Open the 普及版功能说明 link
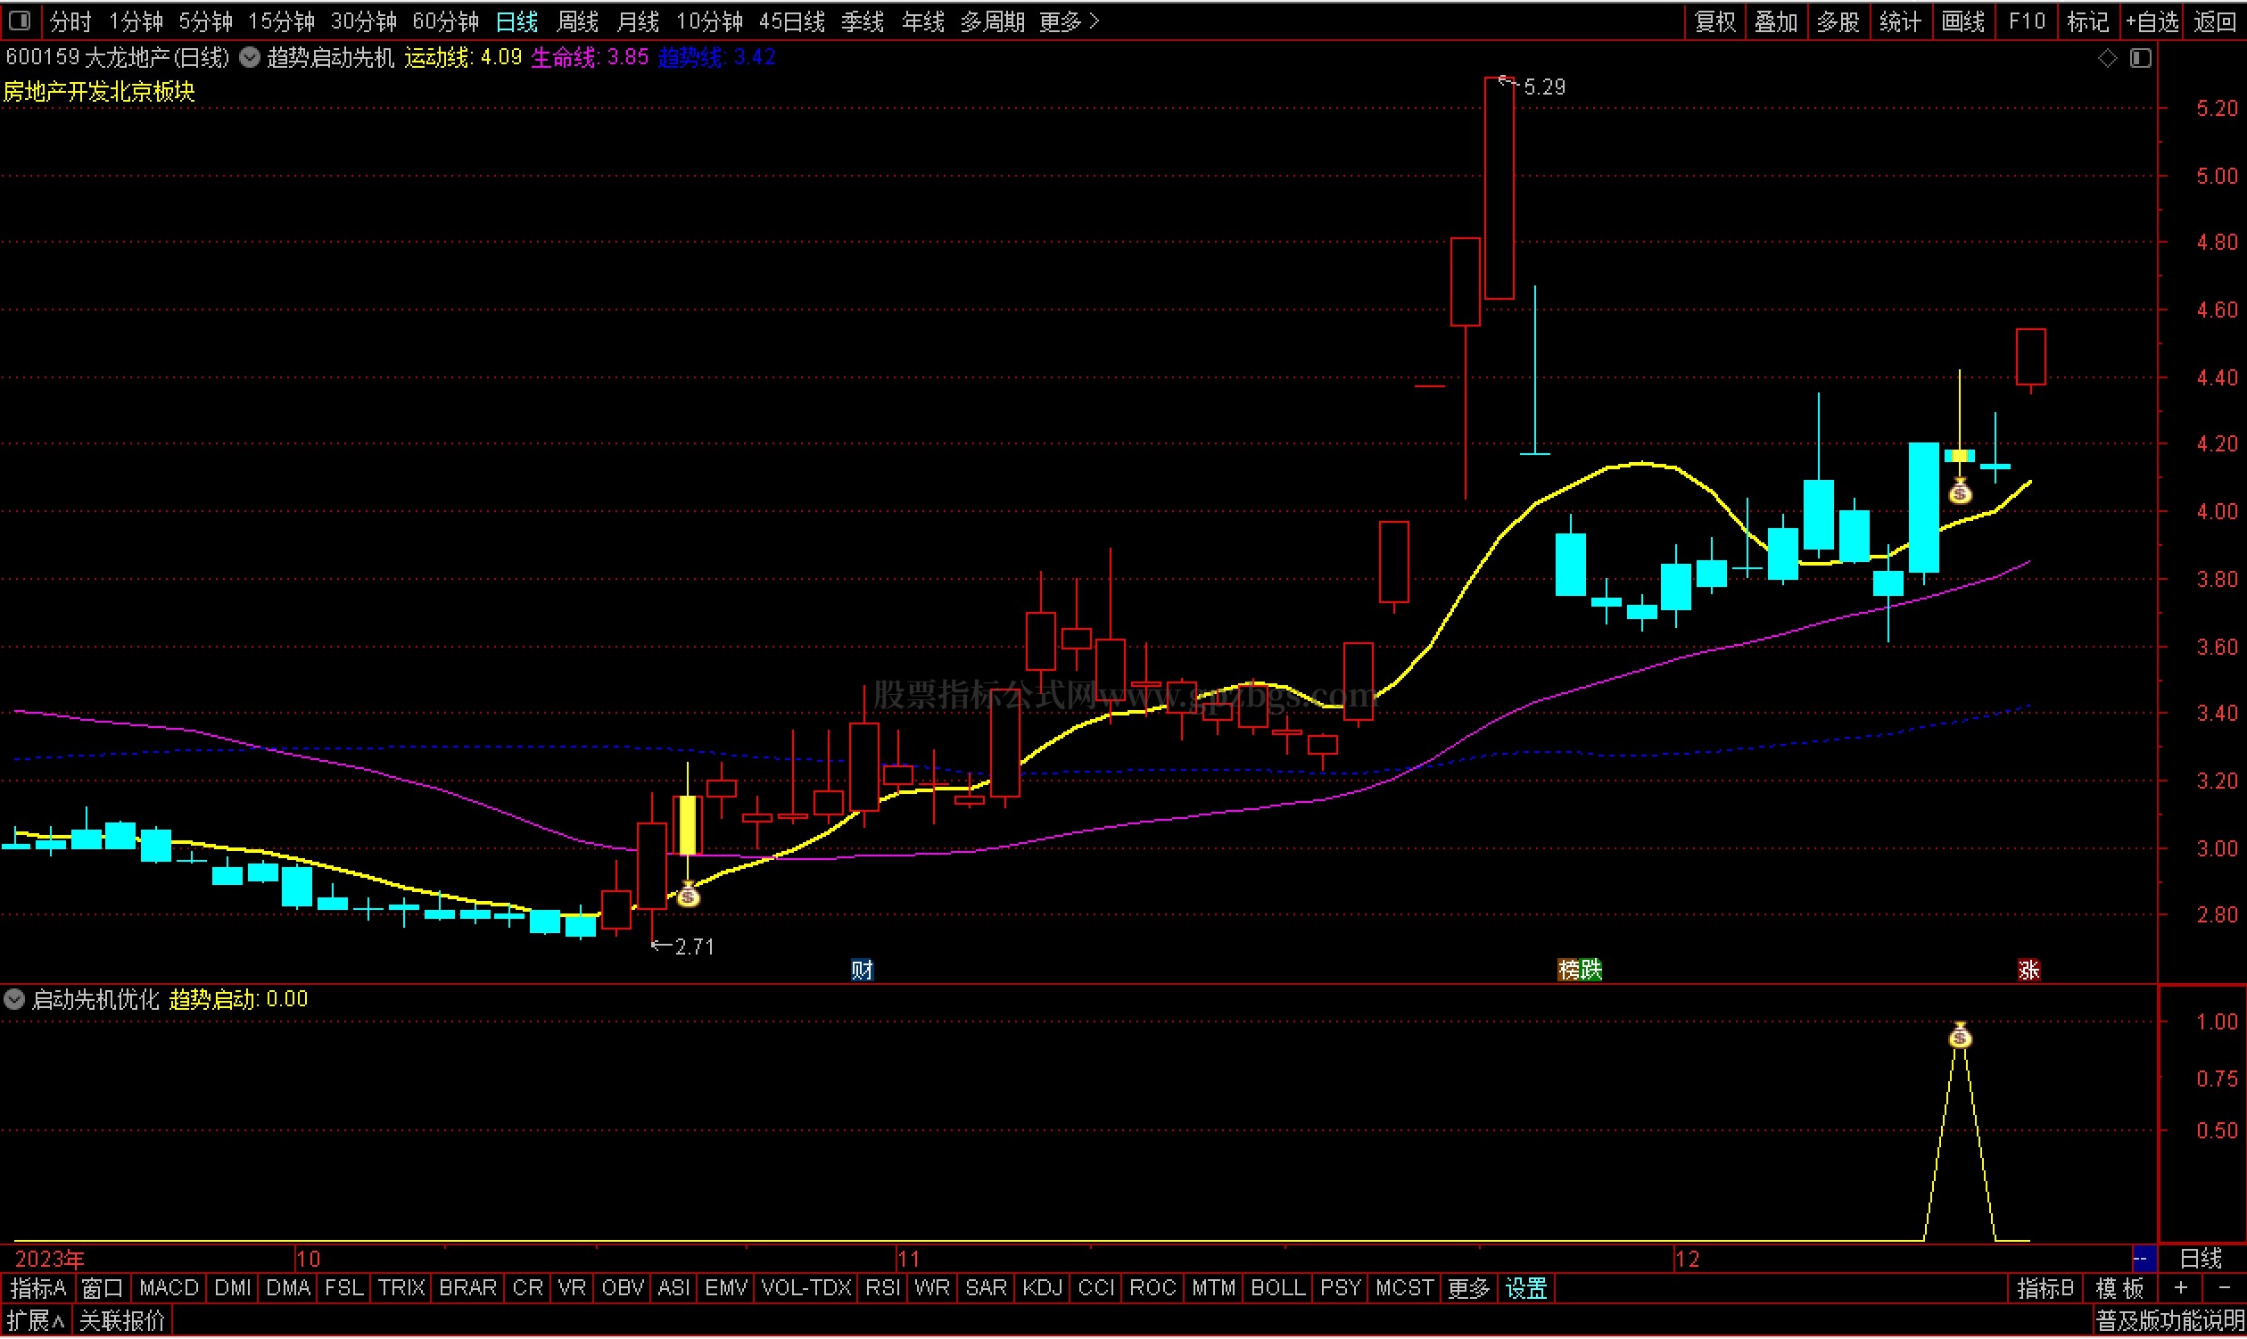This screenshot has height=1339, width=2247. tap(2169, 1322)
